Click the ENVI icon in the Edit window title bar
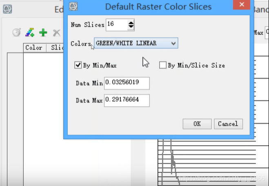This screenshot has width=269, height=186. click(x=7, y=9)
